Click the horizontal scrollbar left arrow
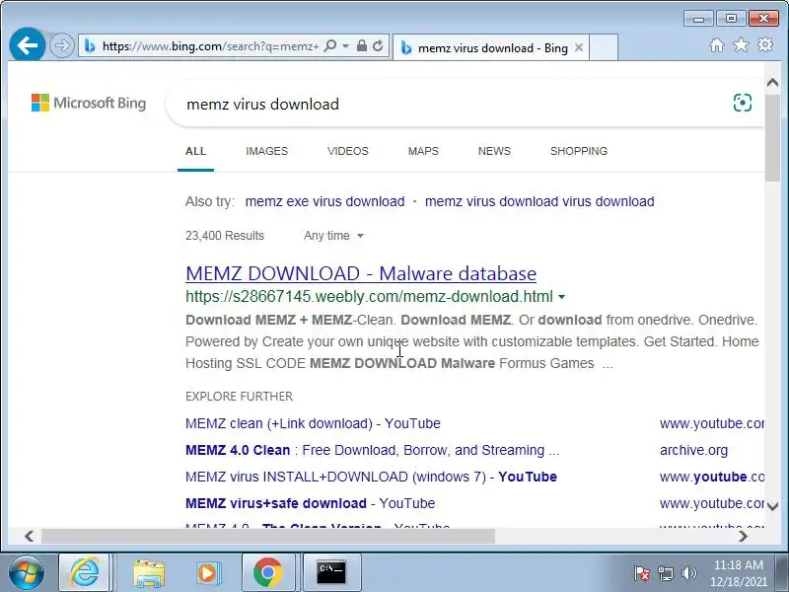This screenshot has height=592, width=789. (x=30, y=536)
